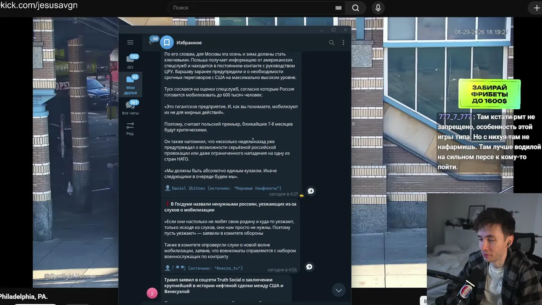Click the plus create icon
Viewport: 542px width, 305px height.
point(536,8)
